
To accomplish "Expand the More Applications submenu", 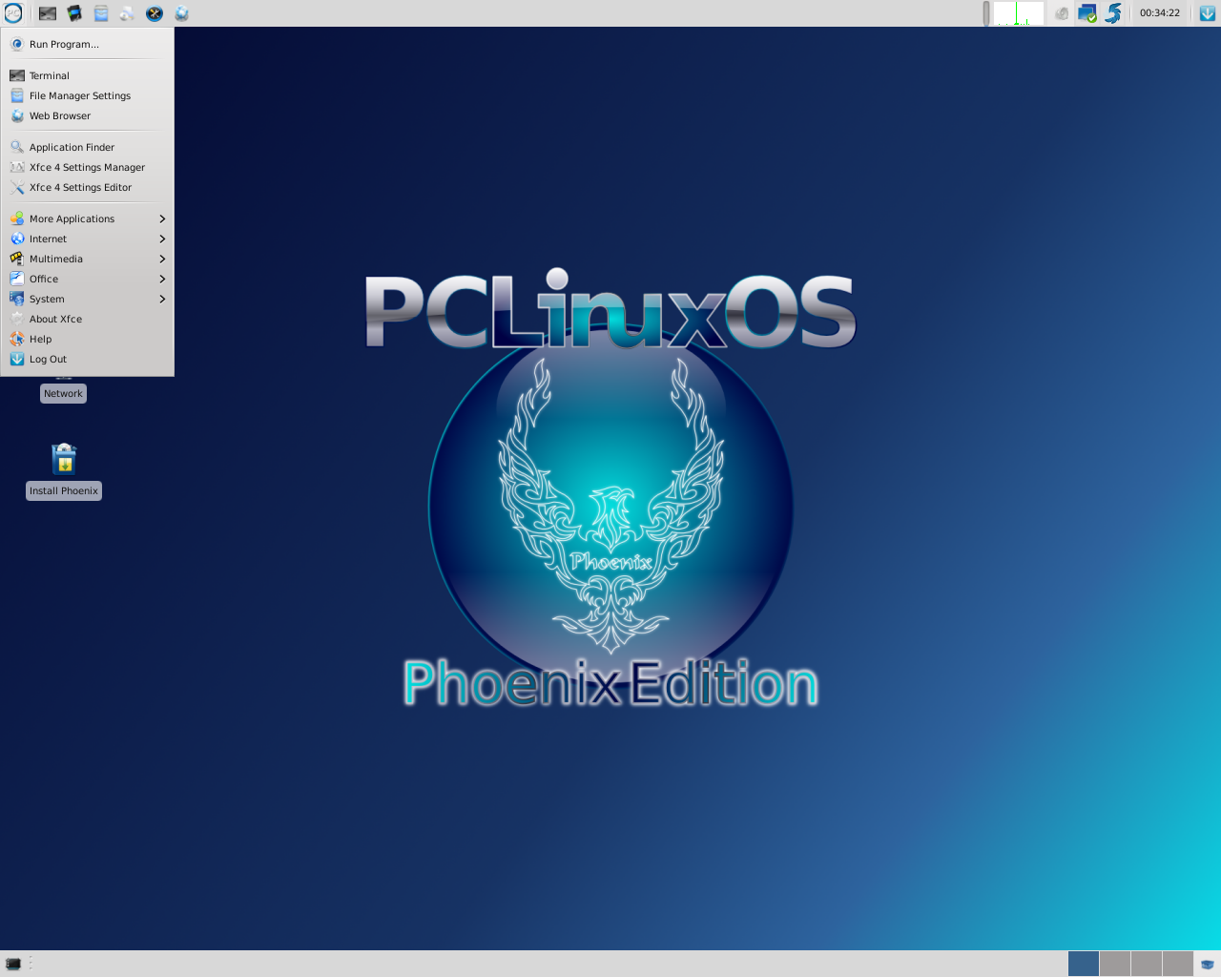I will pyautogui.click(x=87, y=218).
